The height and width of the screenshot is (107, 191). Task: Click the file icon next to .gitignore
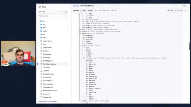(x=41, y=51)
